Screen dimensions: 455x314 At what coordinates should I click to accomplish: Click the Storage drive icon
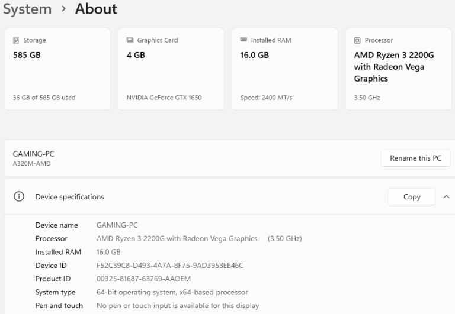[x=16, y=40]
